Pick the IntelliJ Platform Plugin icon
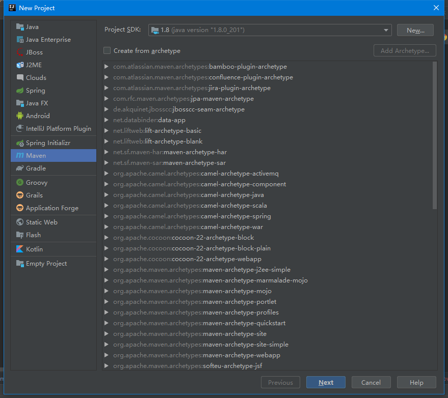The image size is (448, 398). tap(20, 128)
